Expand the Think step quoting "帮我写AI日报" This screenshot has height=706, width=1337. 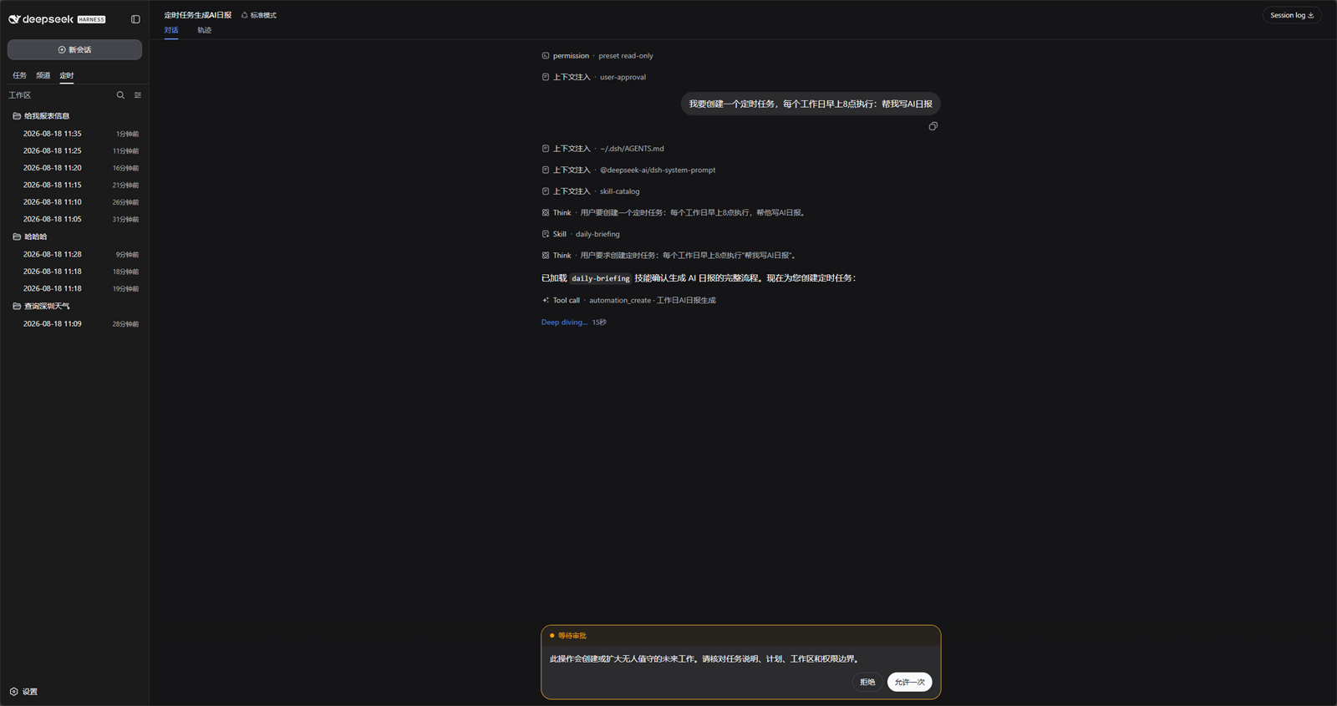pos(668,256)
